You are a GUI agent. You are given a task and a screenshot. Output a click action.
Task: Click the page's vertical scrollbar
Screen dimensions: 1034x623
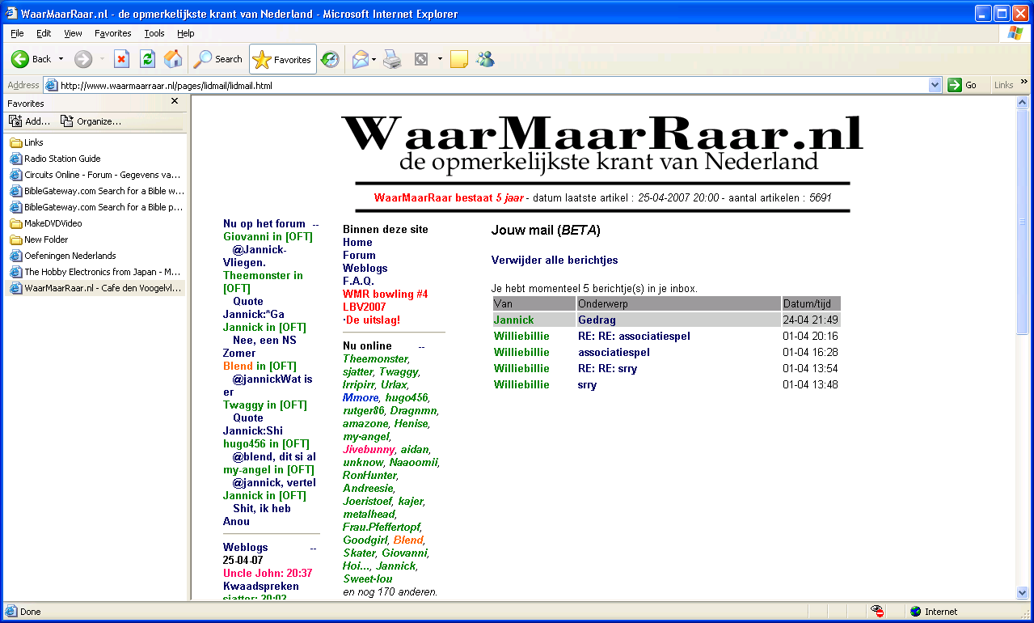[1023, 405]
